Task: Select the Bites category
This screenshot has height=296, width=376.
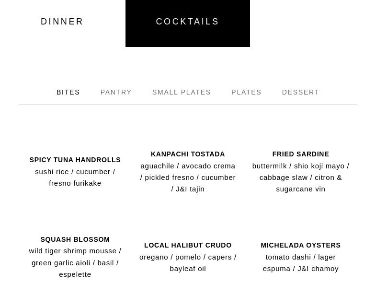Action: click(x=68, y=92)
